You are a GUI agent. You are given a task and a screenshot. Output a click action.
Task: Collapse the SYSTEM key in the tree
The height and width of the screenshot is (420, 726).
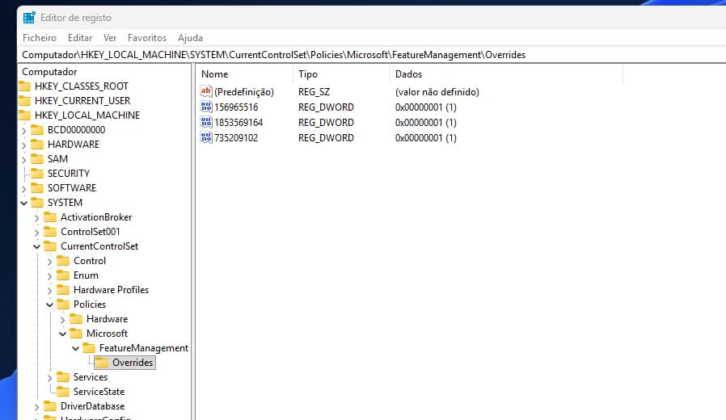[23, 203]
